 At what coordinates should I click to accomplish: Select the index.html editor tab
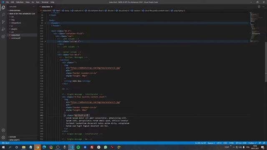click(x=46, y=7)
